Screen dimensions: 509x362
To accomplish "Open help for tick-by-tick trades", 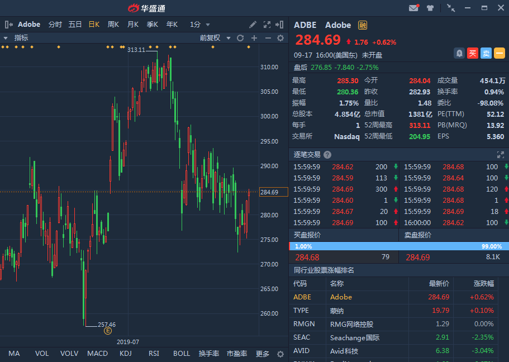I will (327, 155).
